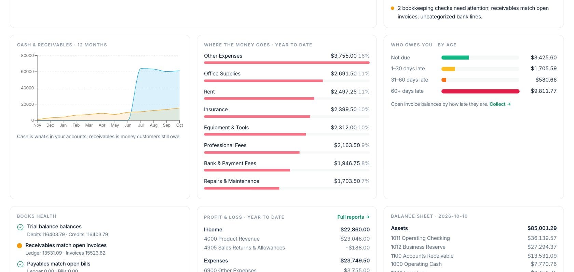Click Ledger 13531.09 · Invoices 15523.62 detail

pyautogui.click(x=65, y=253)
